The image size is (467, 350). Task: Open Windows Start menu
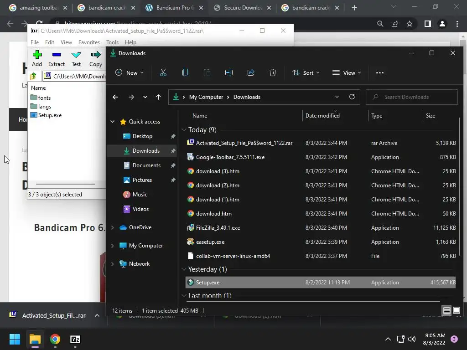pyautogui.click(x=15, y=339)
